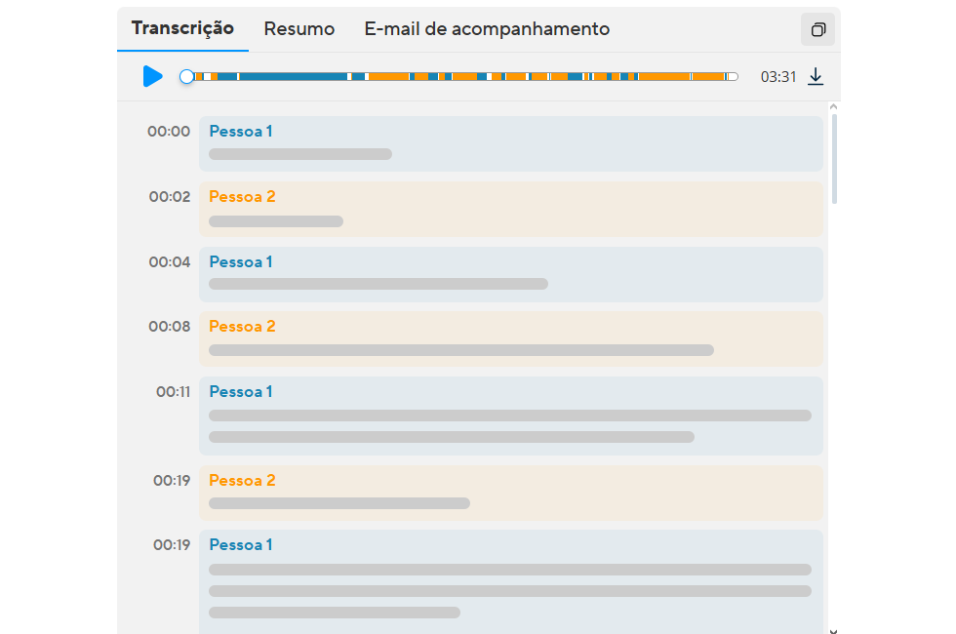Image resolution: width=956 pixels, height=634 pixels.
Task: Copy the transcript with the top-right icon
Action: click(x=817, y=30)
